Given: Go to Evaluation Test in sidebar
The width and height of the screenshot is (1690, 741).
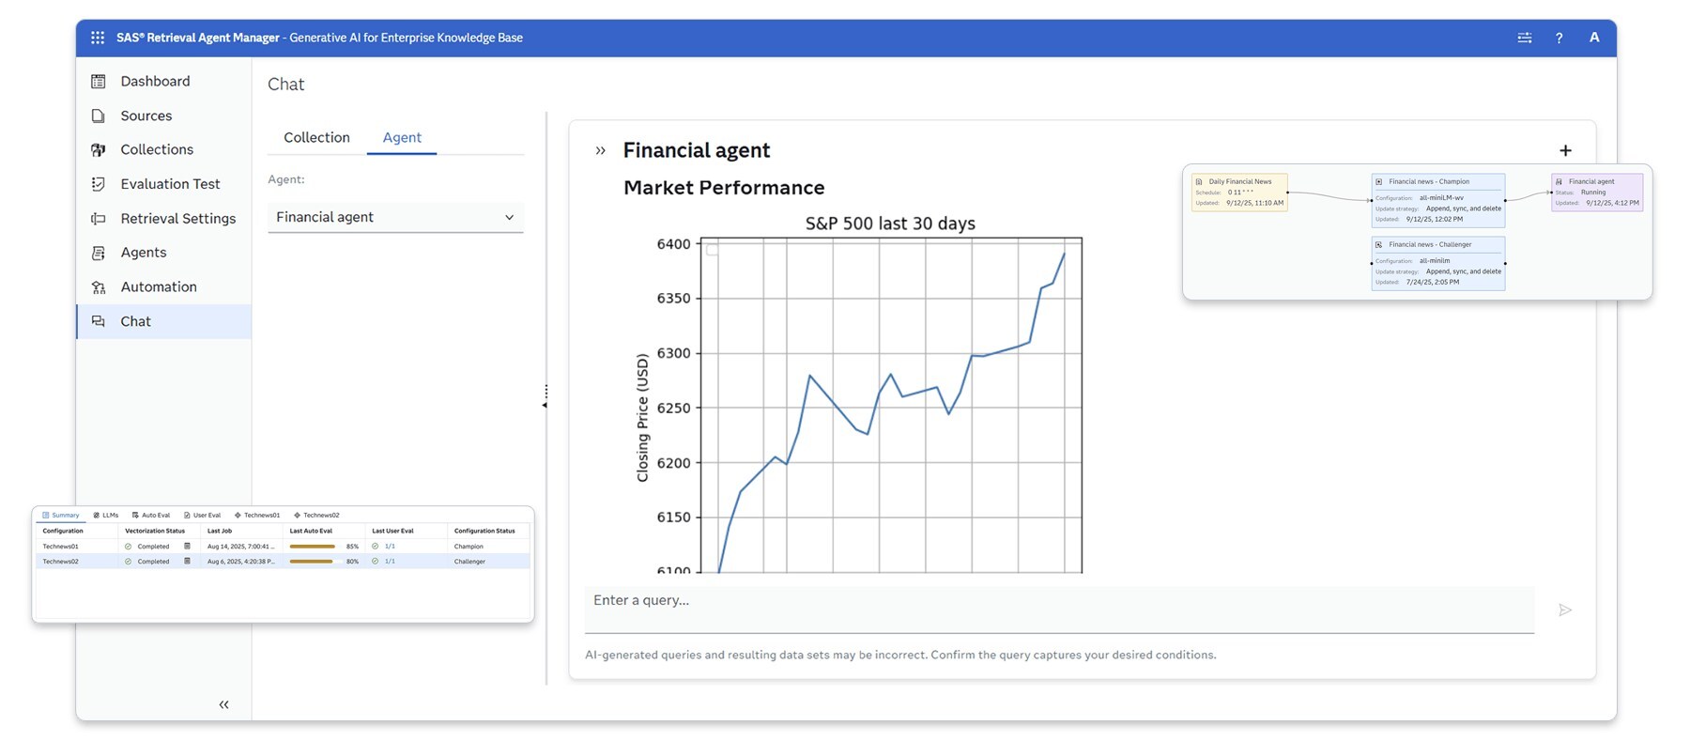Looking at the screenshot, I should 170,184.
